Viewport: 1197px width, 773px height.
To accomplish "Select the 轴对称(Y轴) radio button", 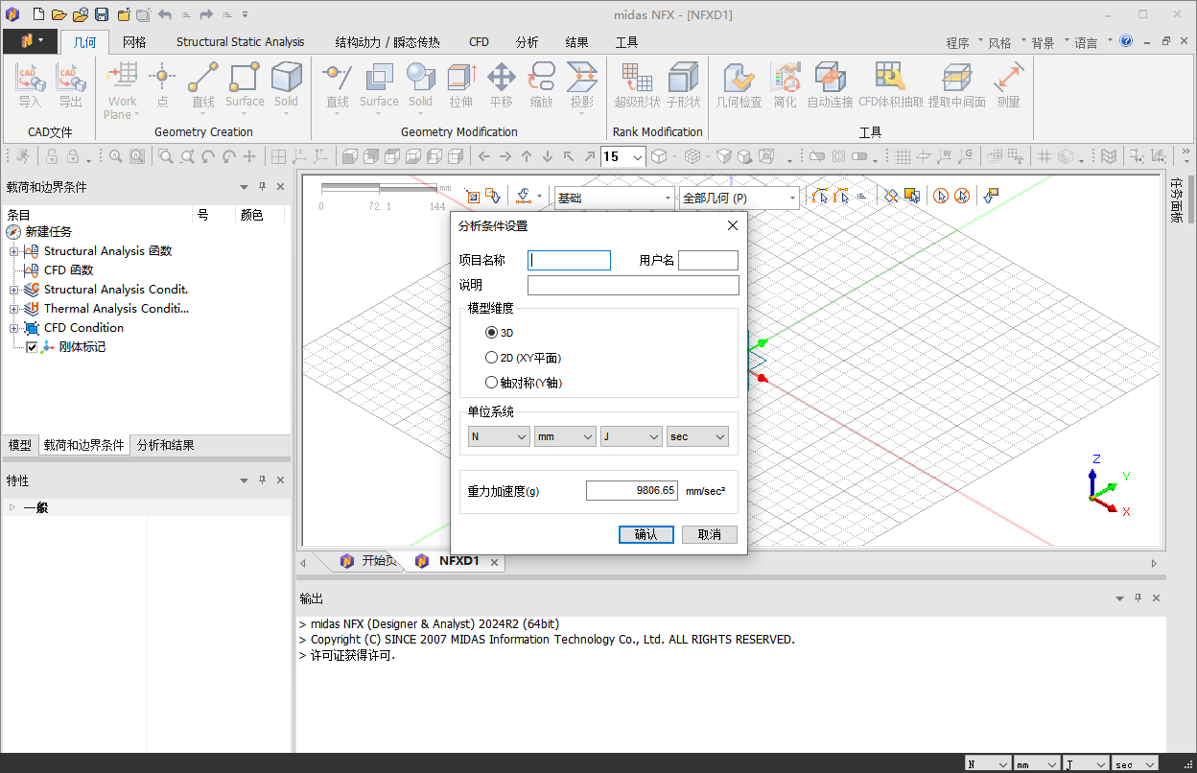I will (492, 383).
